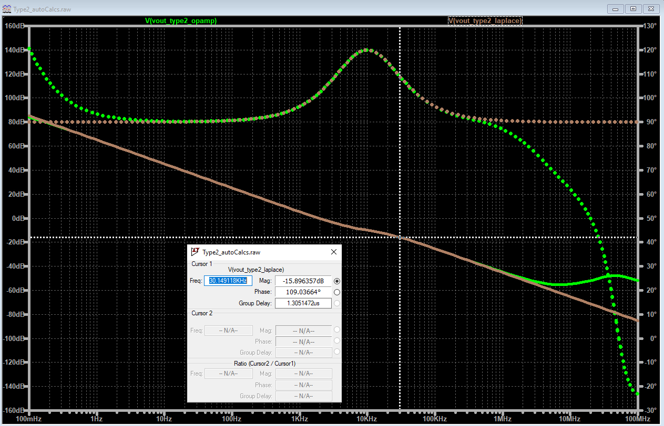Select the Phase radio button for Cursor 1
The image size is (664, 426).
pyautogui.click(x=336, y=292)
